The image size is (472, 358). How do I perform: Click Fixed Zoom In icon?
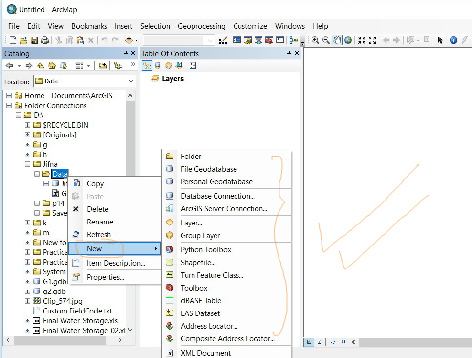tap(362, 40)
